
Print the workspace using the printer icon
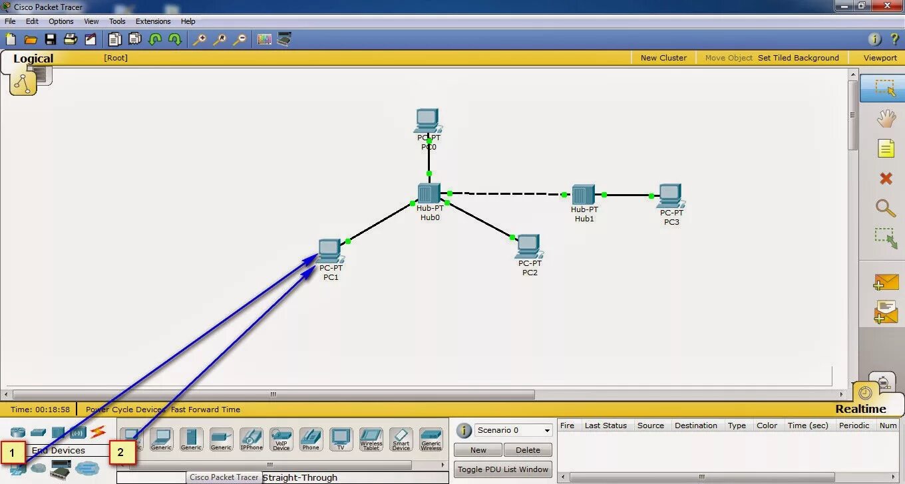click(x=71, y=39)
